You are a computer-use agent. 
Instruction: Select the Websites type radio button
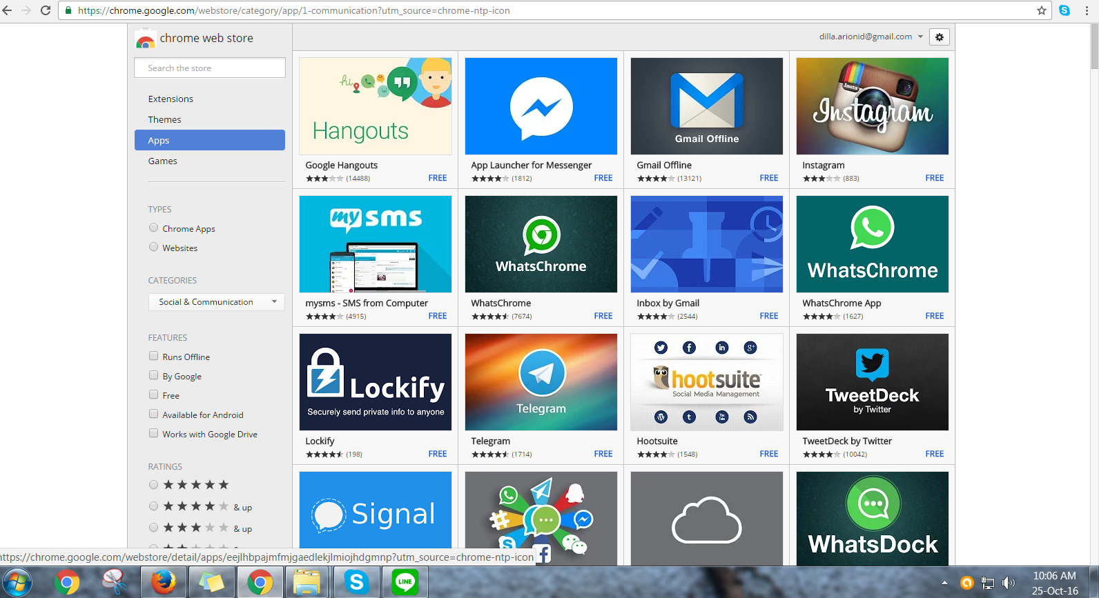pyautogui.click(x=153, y=247)
